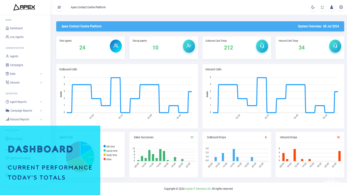This screenshot has width=347, height=195.
Task: Click the Data box icon
Action: 7,74
